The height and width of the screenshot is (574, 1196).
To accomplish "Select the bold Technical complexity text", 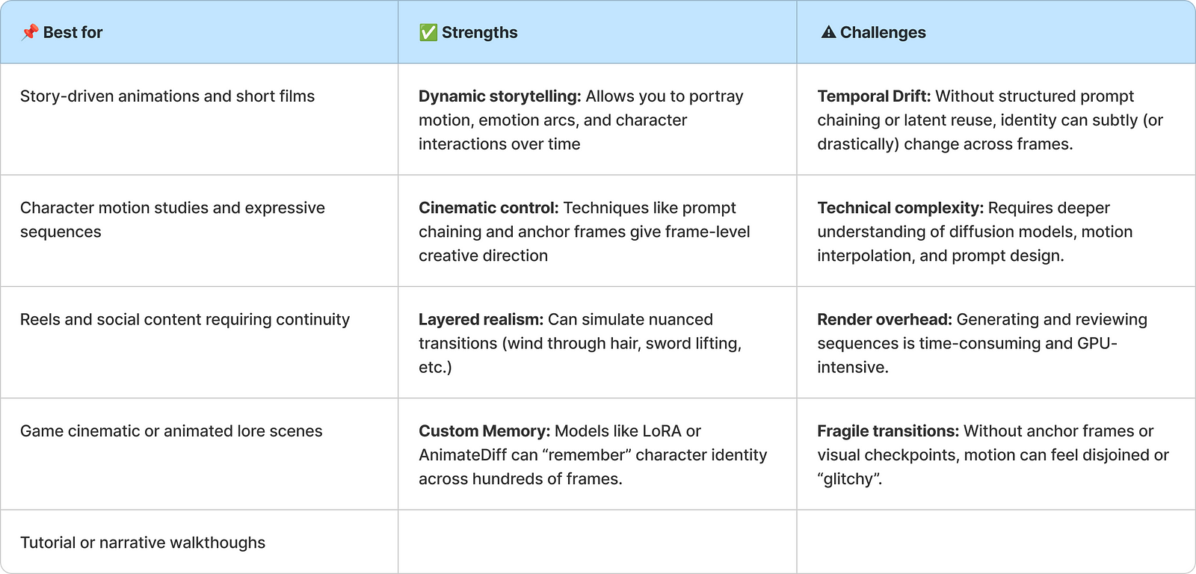I will [x=900, y=208].
